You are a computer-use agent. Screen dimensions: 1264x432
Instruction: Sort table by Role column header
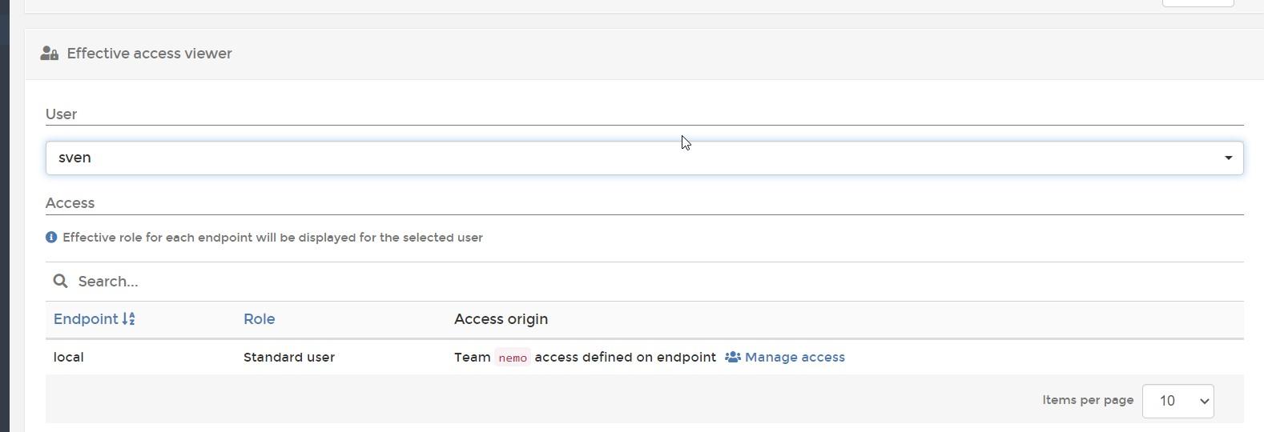click(x=259, y=319)
